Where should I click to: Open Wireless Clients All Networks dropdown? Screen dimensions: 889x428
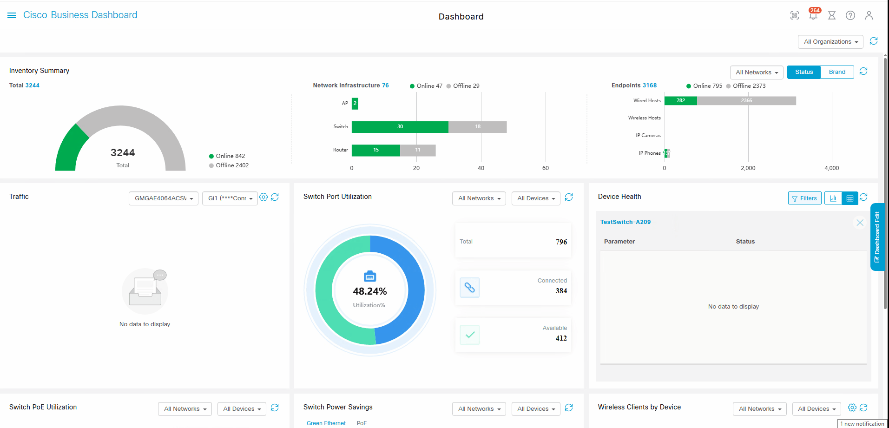coord(760,409)
